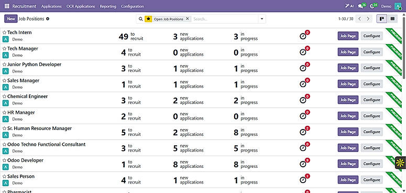This screenshot has height=193, width=406.
Task: Click the Demo company switcher
Action: (x=386, y=6)
